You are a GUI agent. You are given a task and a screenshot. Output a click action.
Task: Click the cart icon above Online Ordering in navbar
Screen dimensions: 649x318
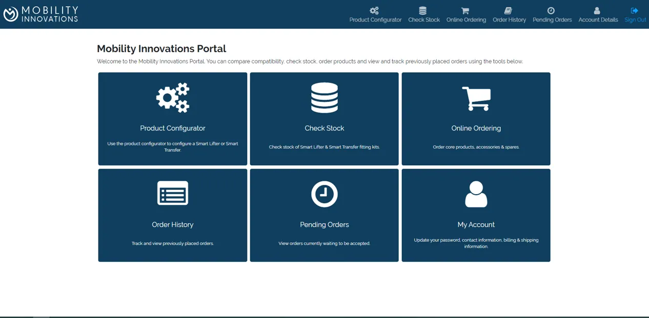(465, 11)
